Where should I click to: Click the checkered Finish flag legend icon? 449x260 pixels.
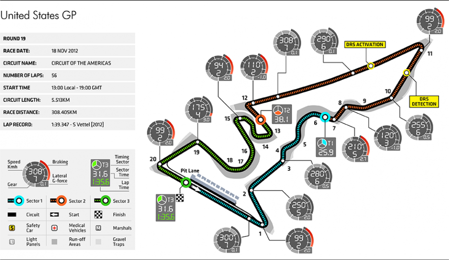click(98, 215)
